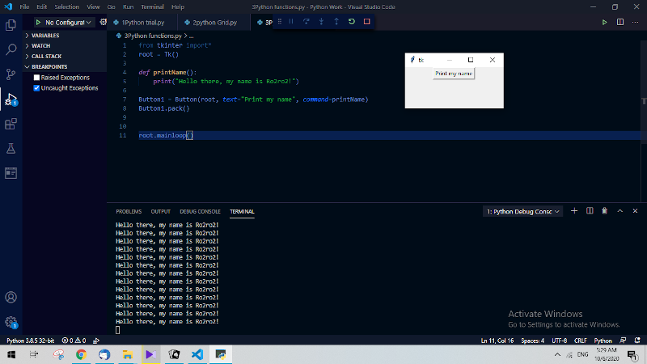647x364 pixels.
Task: Restart the debug session
Action: (352, 22)
